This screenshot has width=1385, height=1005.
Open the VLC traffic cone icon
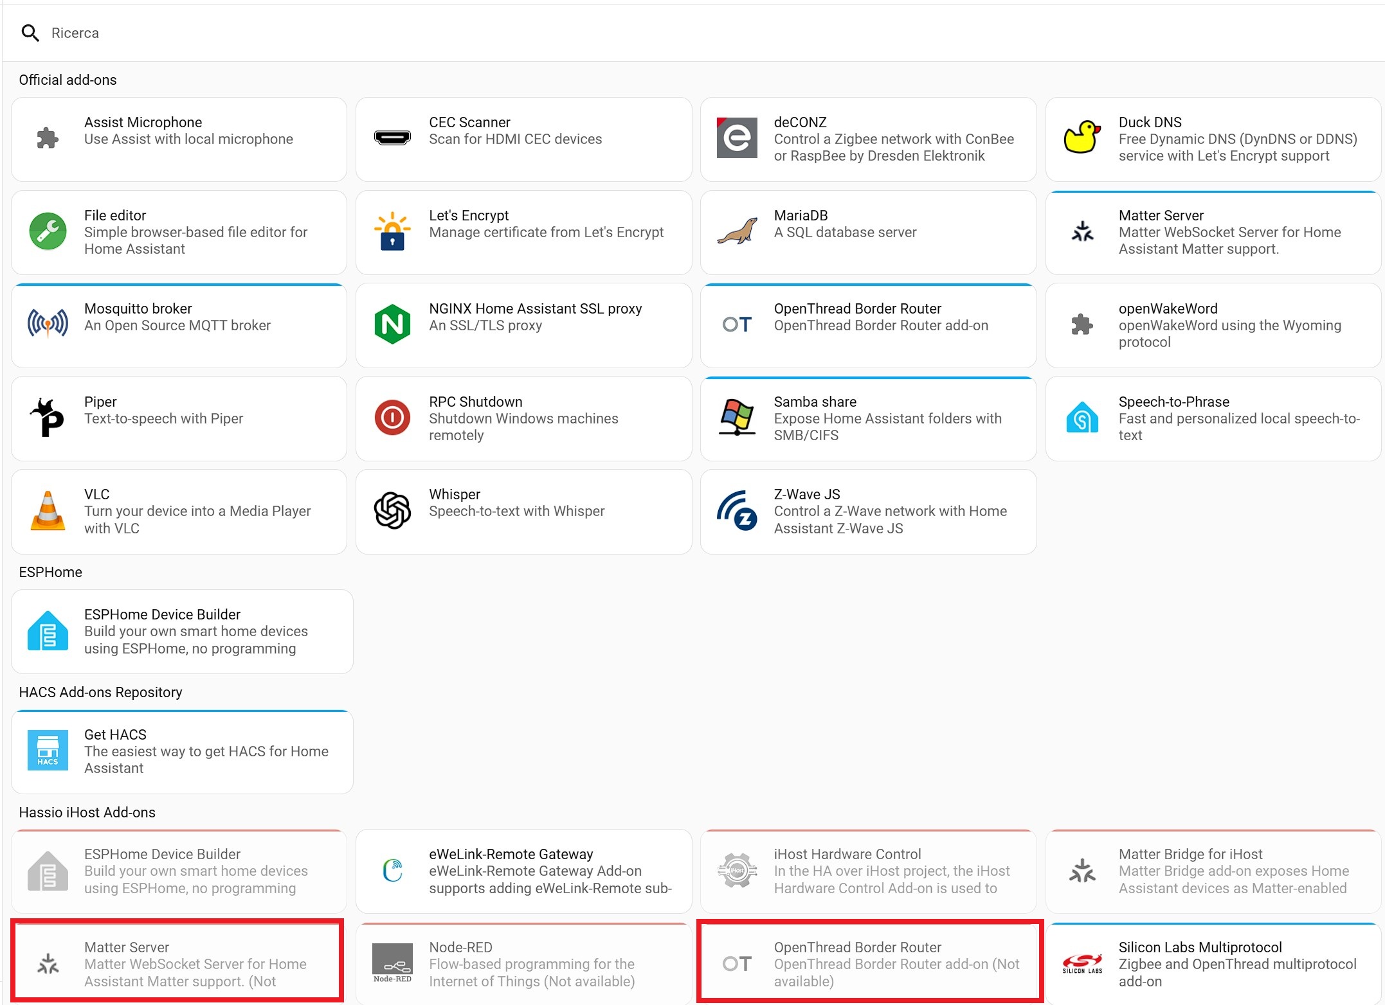[48, 511]
